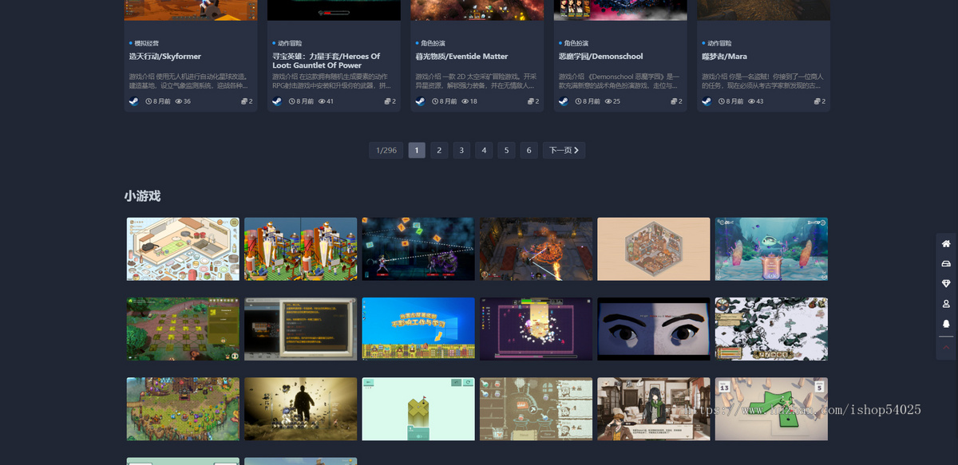This screenshot has height=465, width=958.
Task: Open the golden silhouette man thumbnail
Action: pos(301,409)
